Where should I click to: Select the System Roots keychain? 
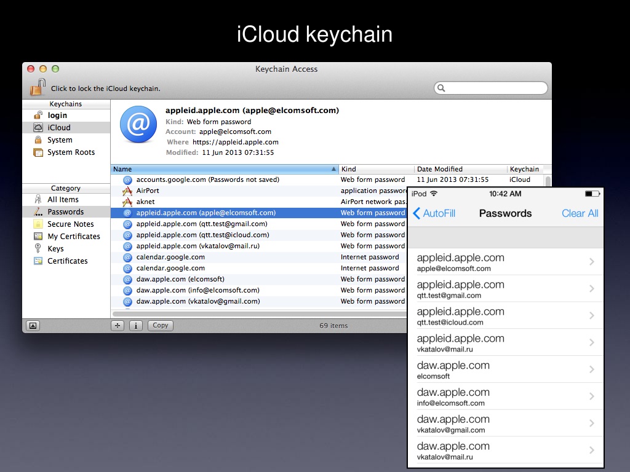[66, 152]
